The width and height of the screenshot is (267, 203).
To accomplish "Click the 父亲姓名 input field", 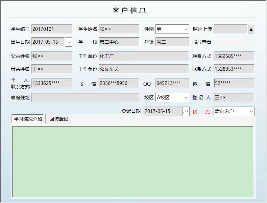I will [52, 56].
